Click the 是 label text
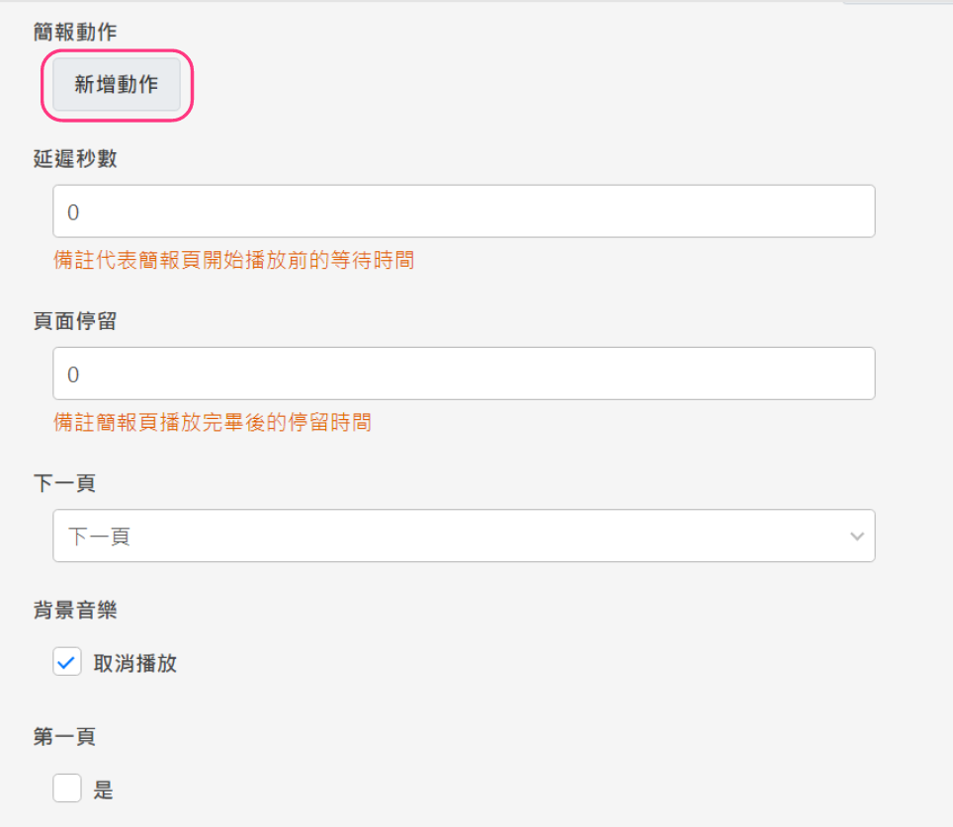Image resolution: width=953 pixels, height=827 pixels. 104,789
